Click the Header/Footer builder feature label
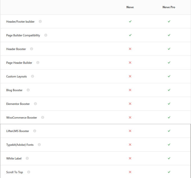191x178 pixels. click(21, 22)
